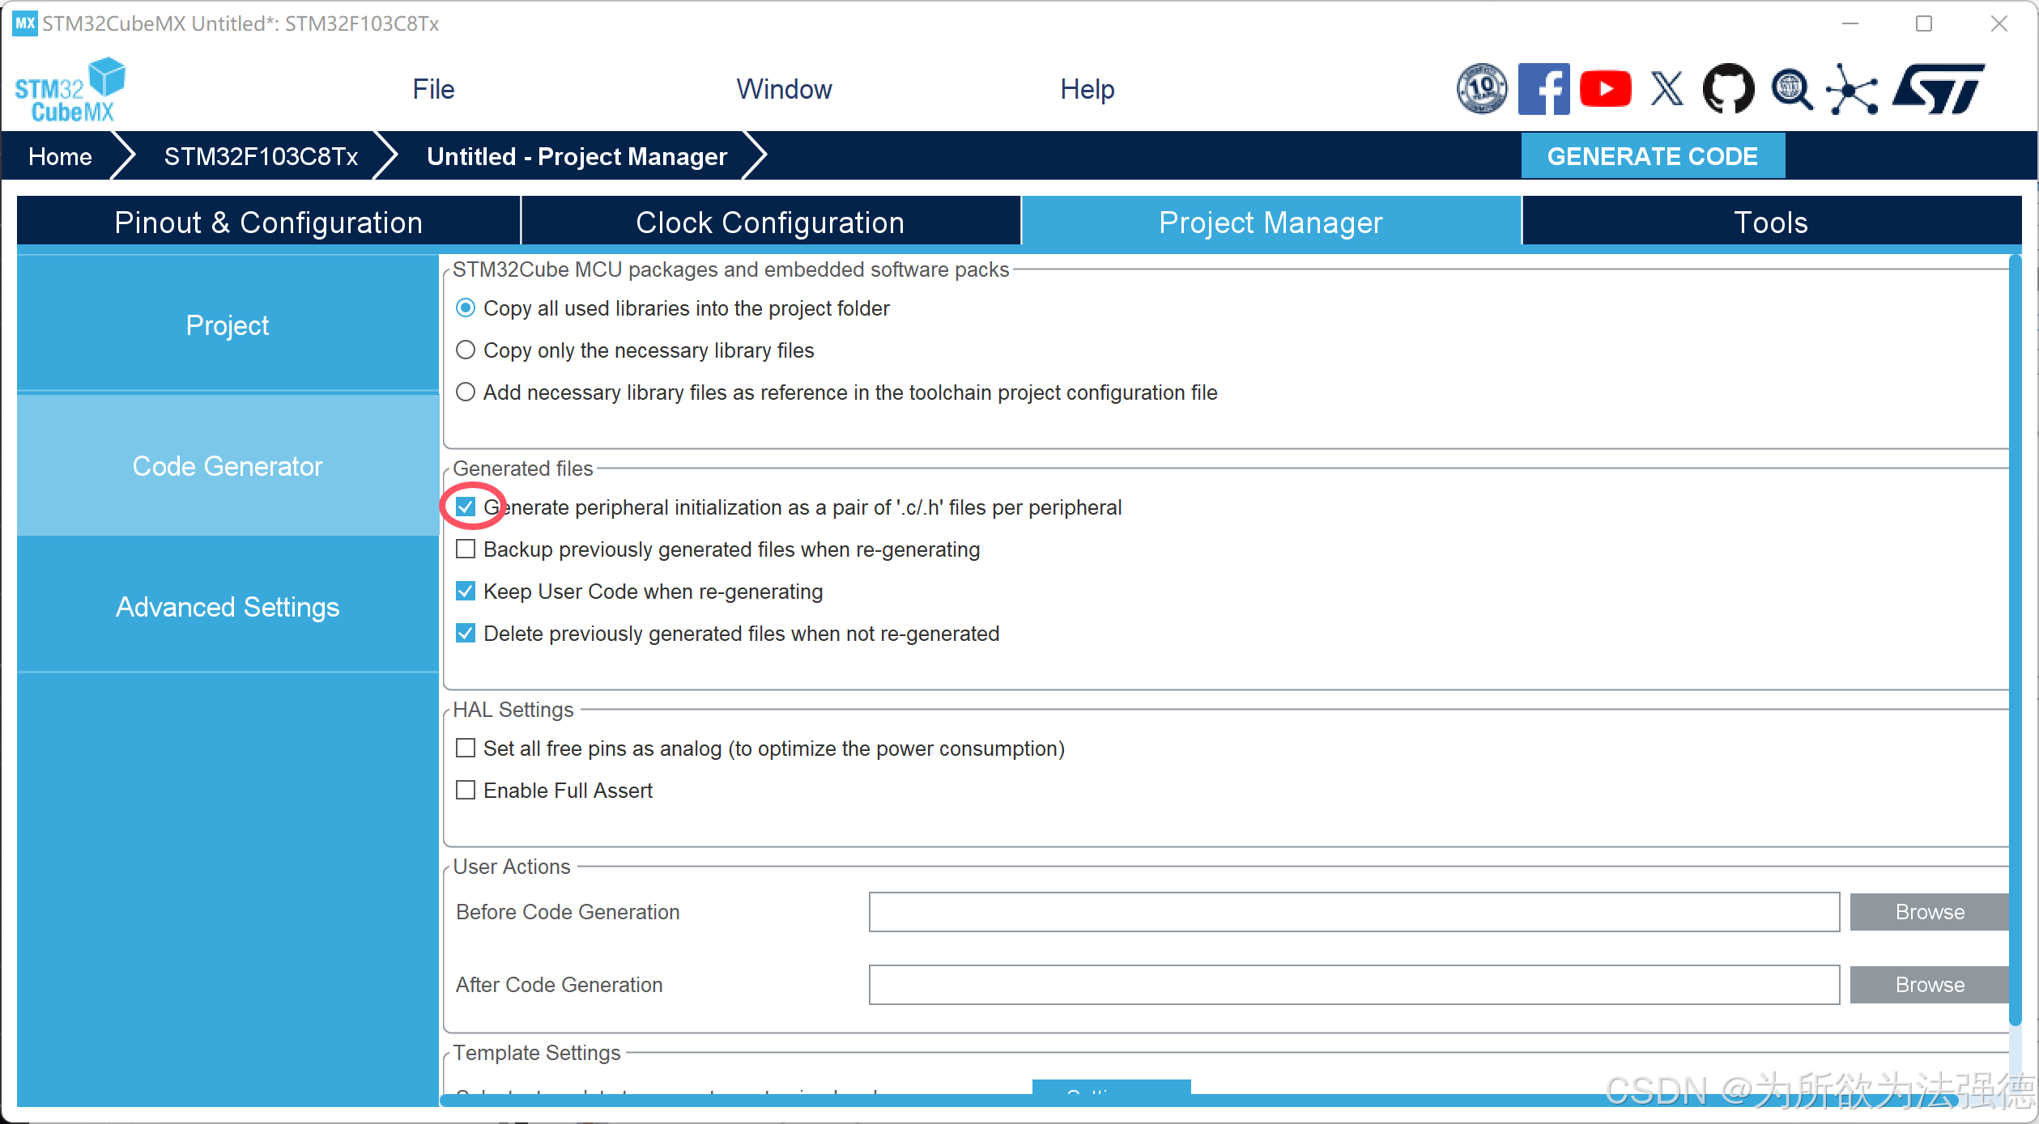Open Advanced Settings side panel

(x=228, y=607)
